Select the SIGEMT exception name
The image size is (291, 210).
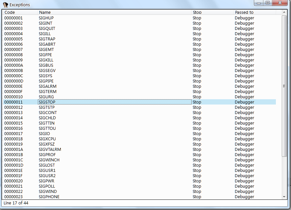pos(46,50)
